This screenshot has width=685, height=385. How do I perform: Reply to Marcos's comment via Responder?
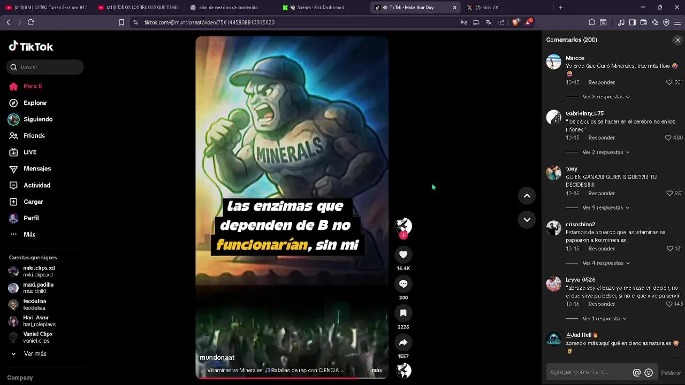(602, 82)
